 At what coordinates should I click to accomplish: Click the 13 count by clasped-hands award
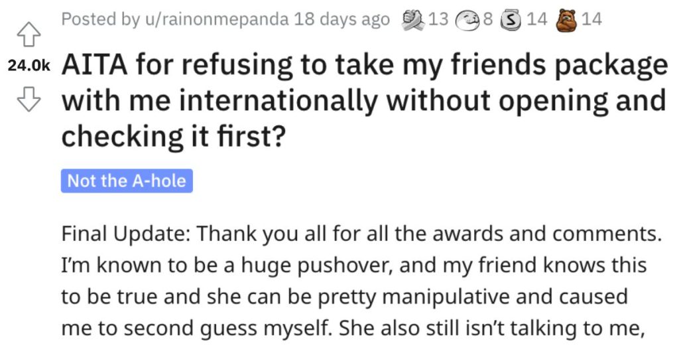[438, 19]
